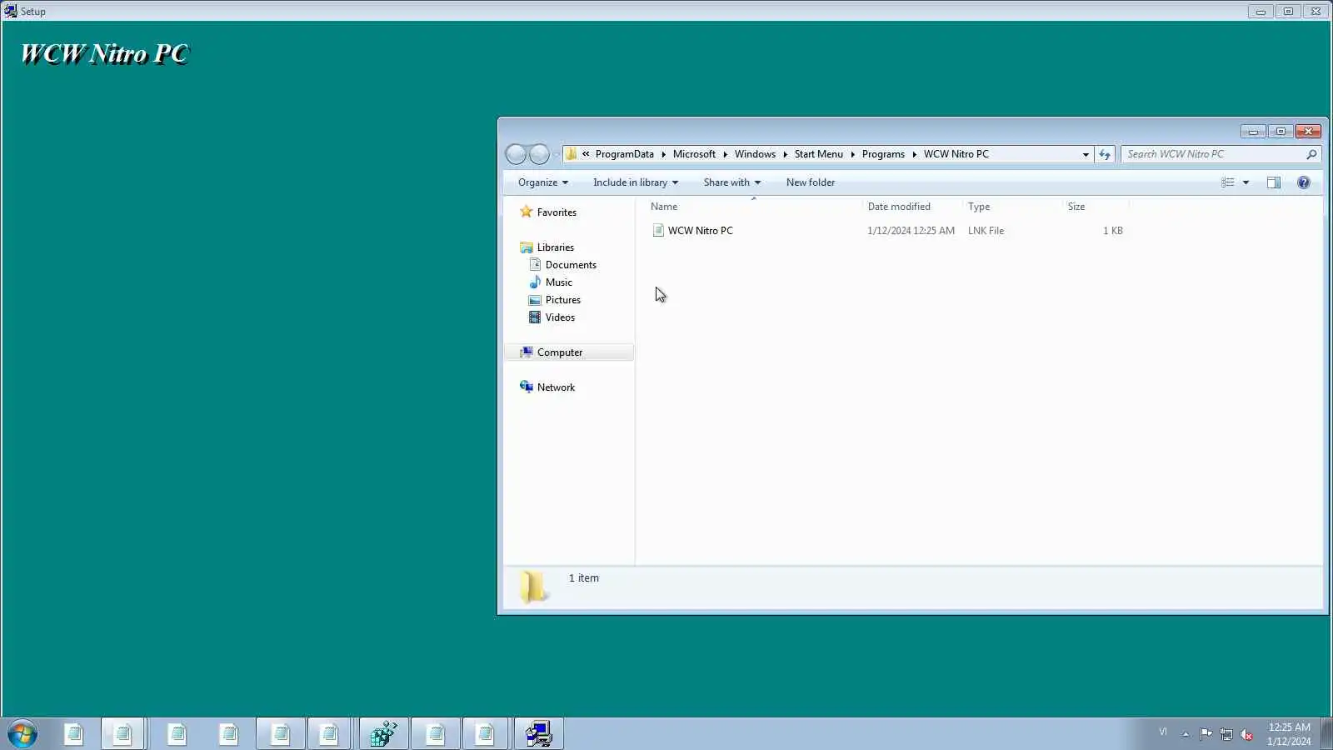Screen dimensions: 1333x750
Task: Click the Computer icon in navigation pane
Action: coord(526,352)
